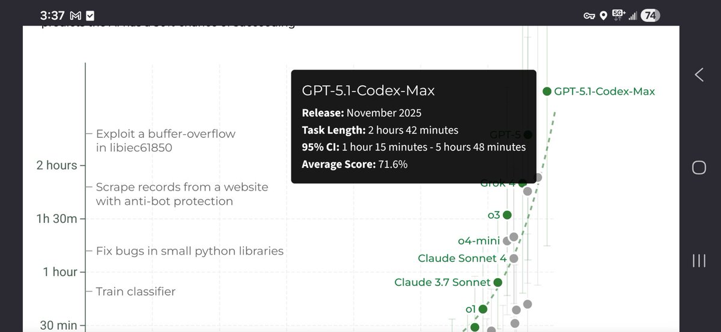Click the o4-mini label text

[478, 241]
